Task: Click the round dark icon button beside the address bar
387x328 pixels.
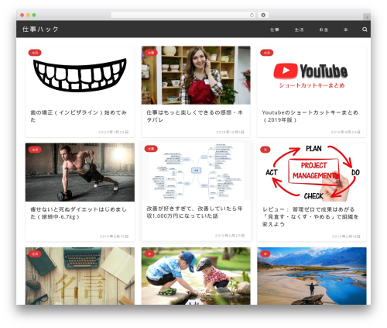Action: [x=263, y=16]
